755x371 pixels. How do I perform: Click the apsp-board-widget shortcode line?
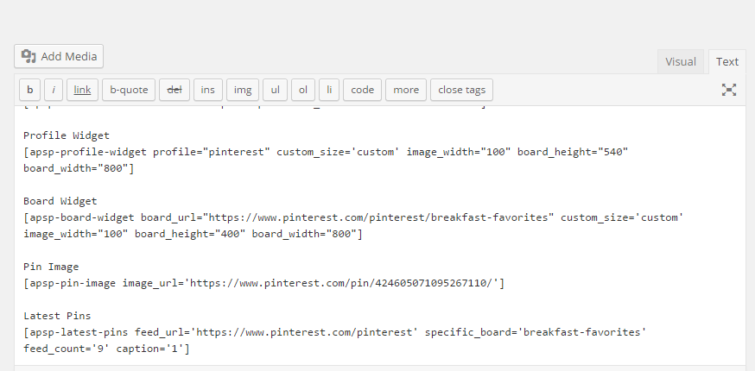click(x=354, y=217)
